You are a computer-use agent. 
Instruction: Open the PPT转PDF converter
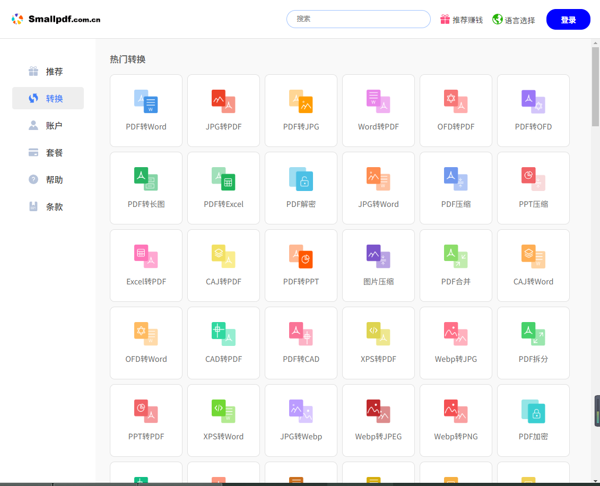pyautogui.click(x=146, y=421)
